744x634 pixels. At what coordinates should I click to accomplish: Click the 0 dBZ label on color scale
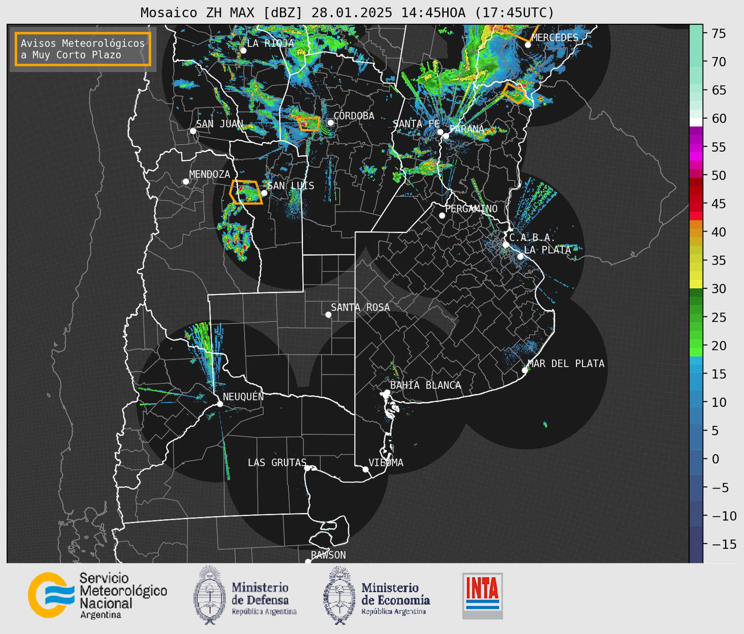pos(715,459)
